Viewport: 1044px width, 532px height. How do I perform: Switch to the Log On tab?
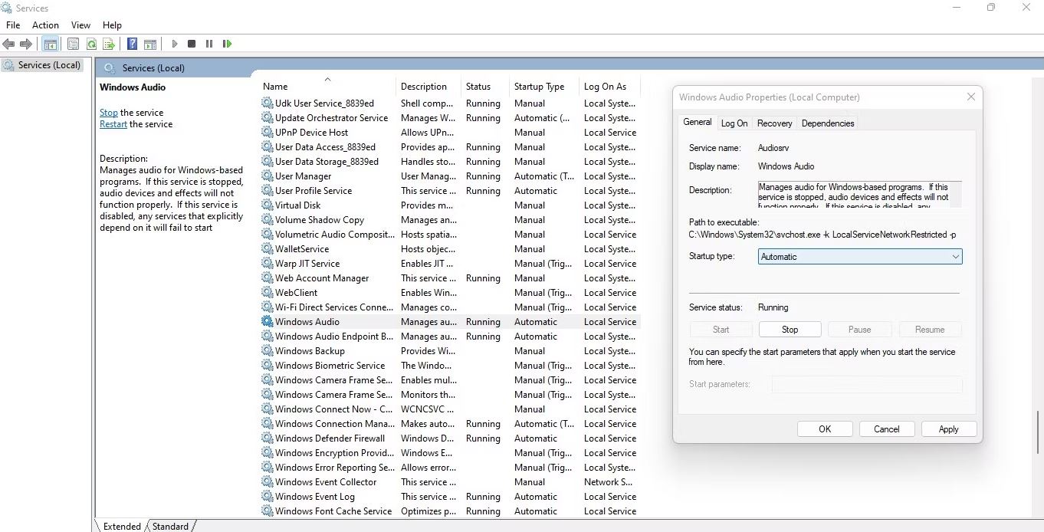(734, 123)
